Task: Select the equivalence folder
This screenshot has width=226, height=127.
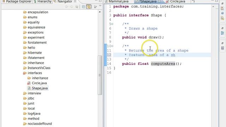Action: [36, 28]
